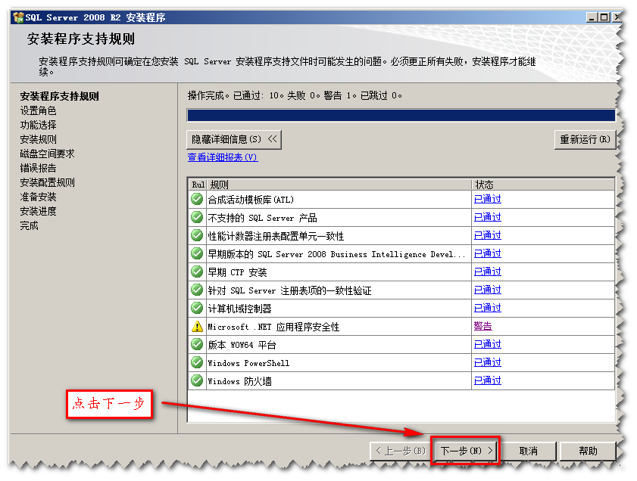Open 已通过 link for 早期 CTP 安装

point(488,272)
